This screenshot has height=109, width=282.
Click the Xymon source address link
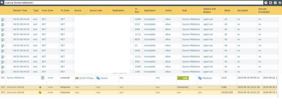pyautogui.click(x=104, y=78)
